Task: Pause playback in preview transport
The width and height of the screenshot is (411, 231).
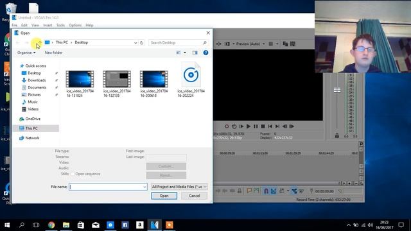Action: click(x=256, y=126)
